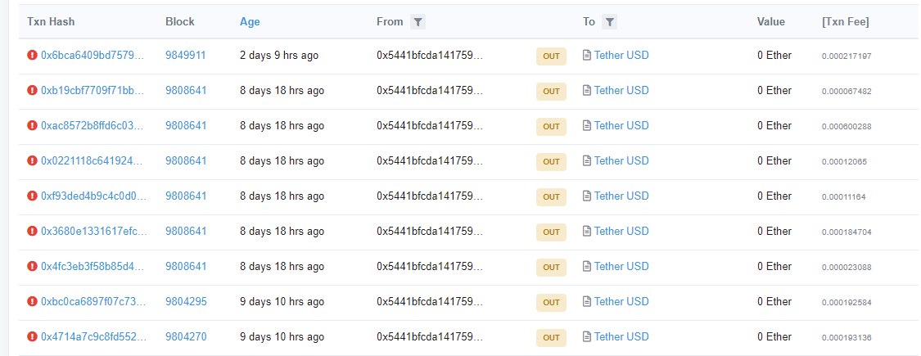Click the filter icon next to From
921x356 pixels.
(418, 22)
